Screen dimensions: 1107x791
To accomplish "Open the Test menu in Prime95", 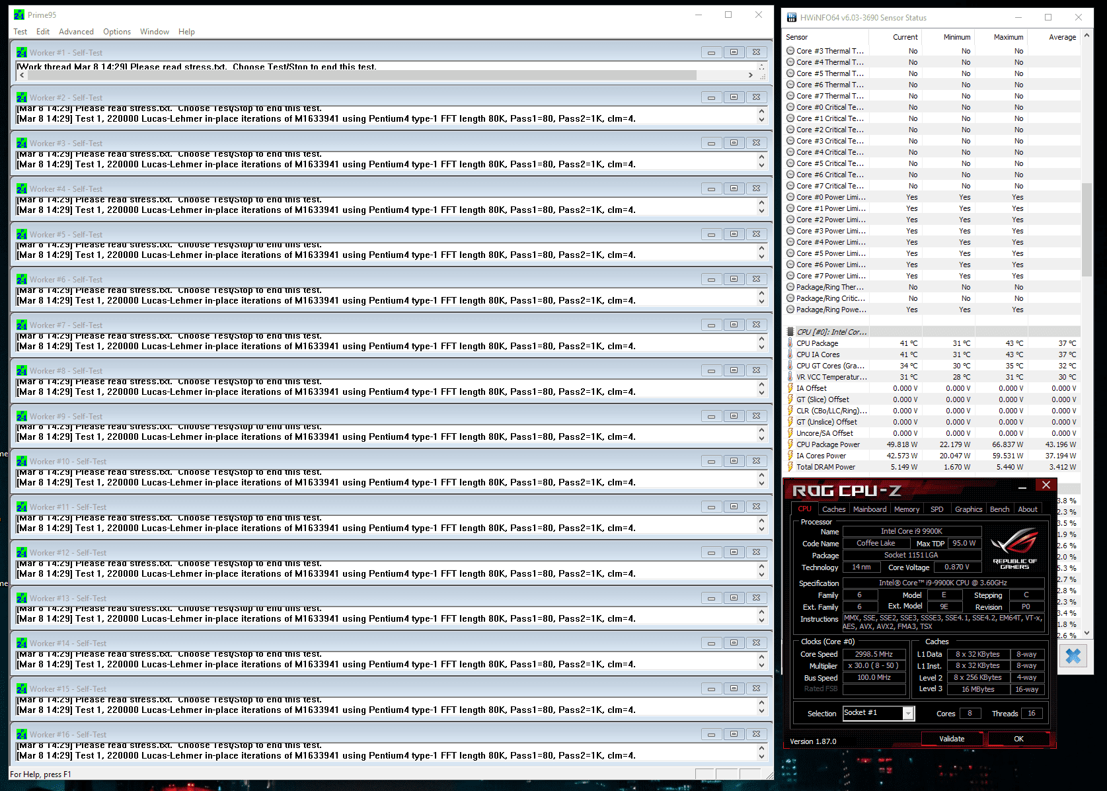I will click(x=20, y=32).
